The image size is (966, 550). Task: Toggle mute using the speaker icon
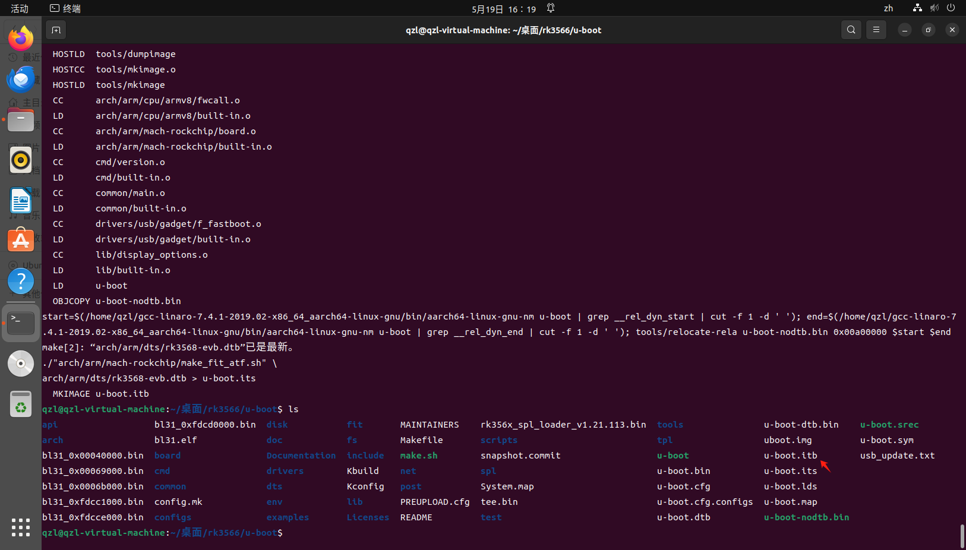click(x=933, y=8)
